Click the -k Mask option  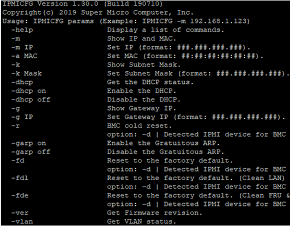click(27, 74)
